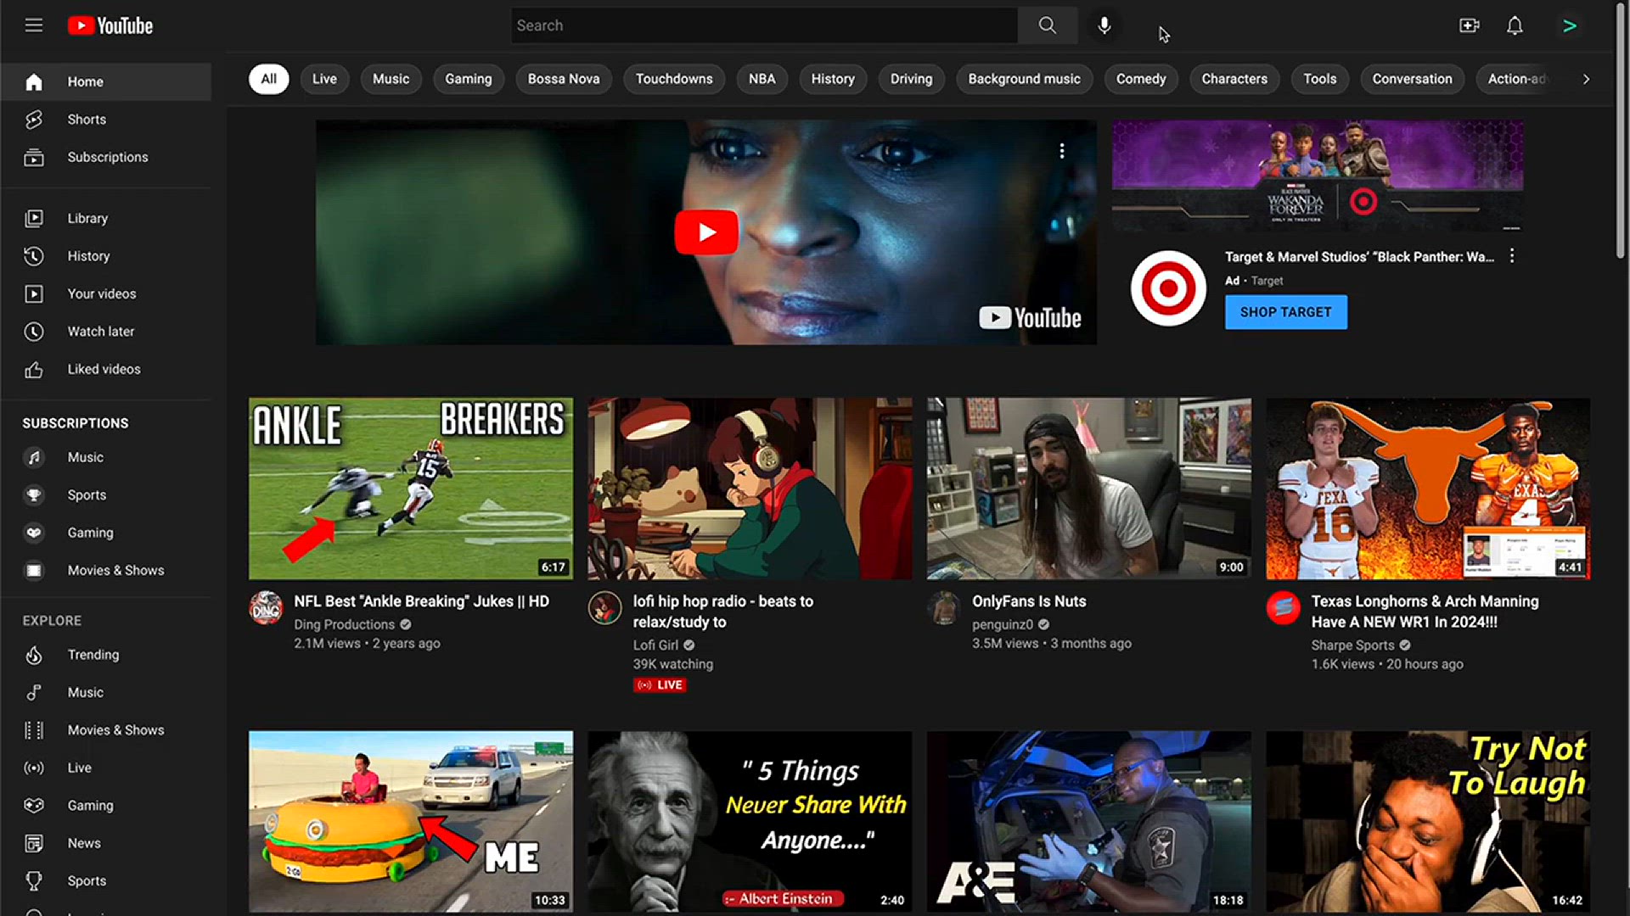The width and height of the screenshot is (1630, 916).
Task: Open Movies & Shows in Explore
Action: click(x=106, y=730)
